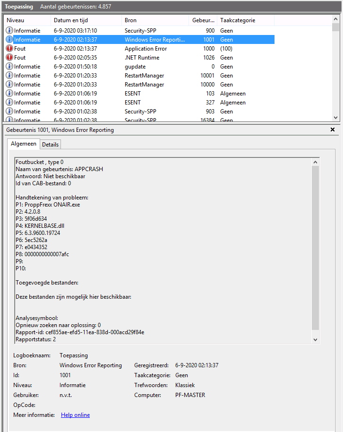Image resolution: width=343 pixels, height=432 pixels.
Task: Click info icon on ESENT 327 row
Action: pos(9,103)
